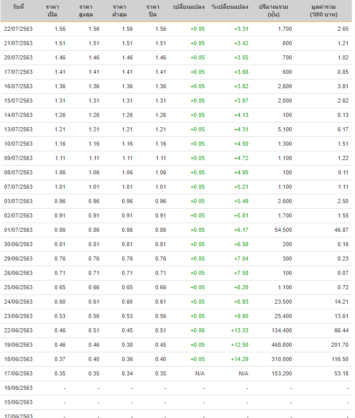
Task: Click the date 22/07/2563
Action: click(18, 29)
